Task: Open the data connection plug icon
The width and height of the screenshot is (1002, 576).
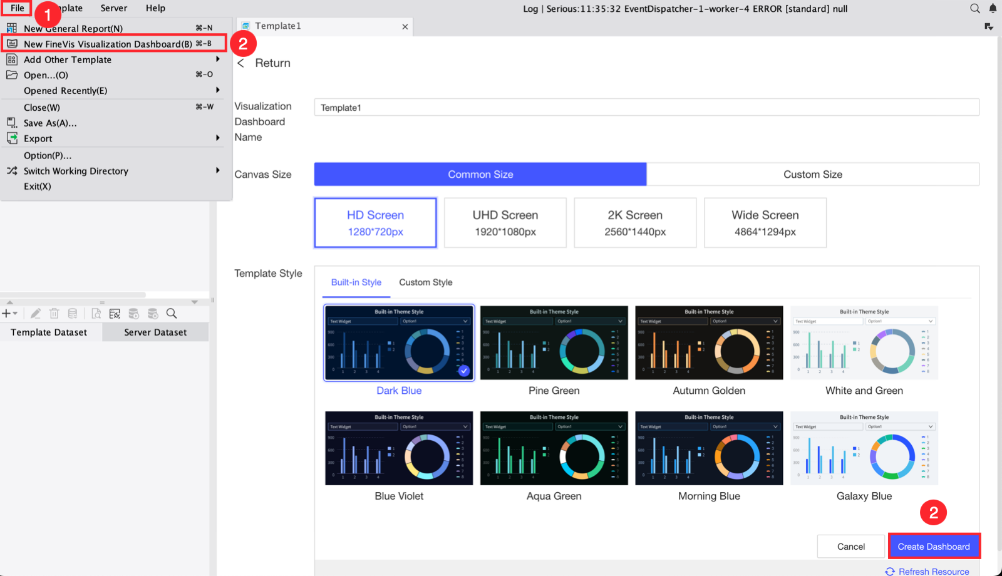Action: [x=115, y=314]
